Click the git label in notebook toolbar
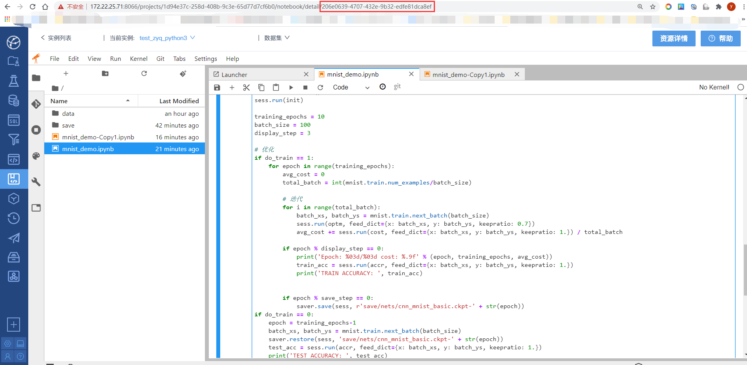 click(x=397, y=86)
